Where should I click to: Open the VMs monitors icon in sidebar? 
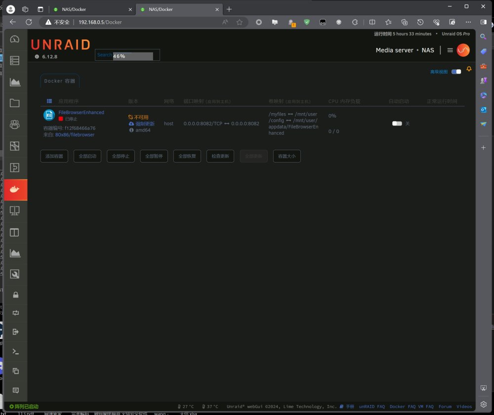[x=15, y=210]
